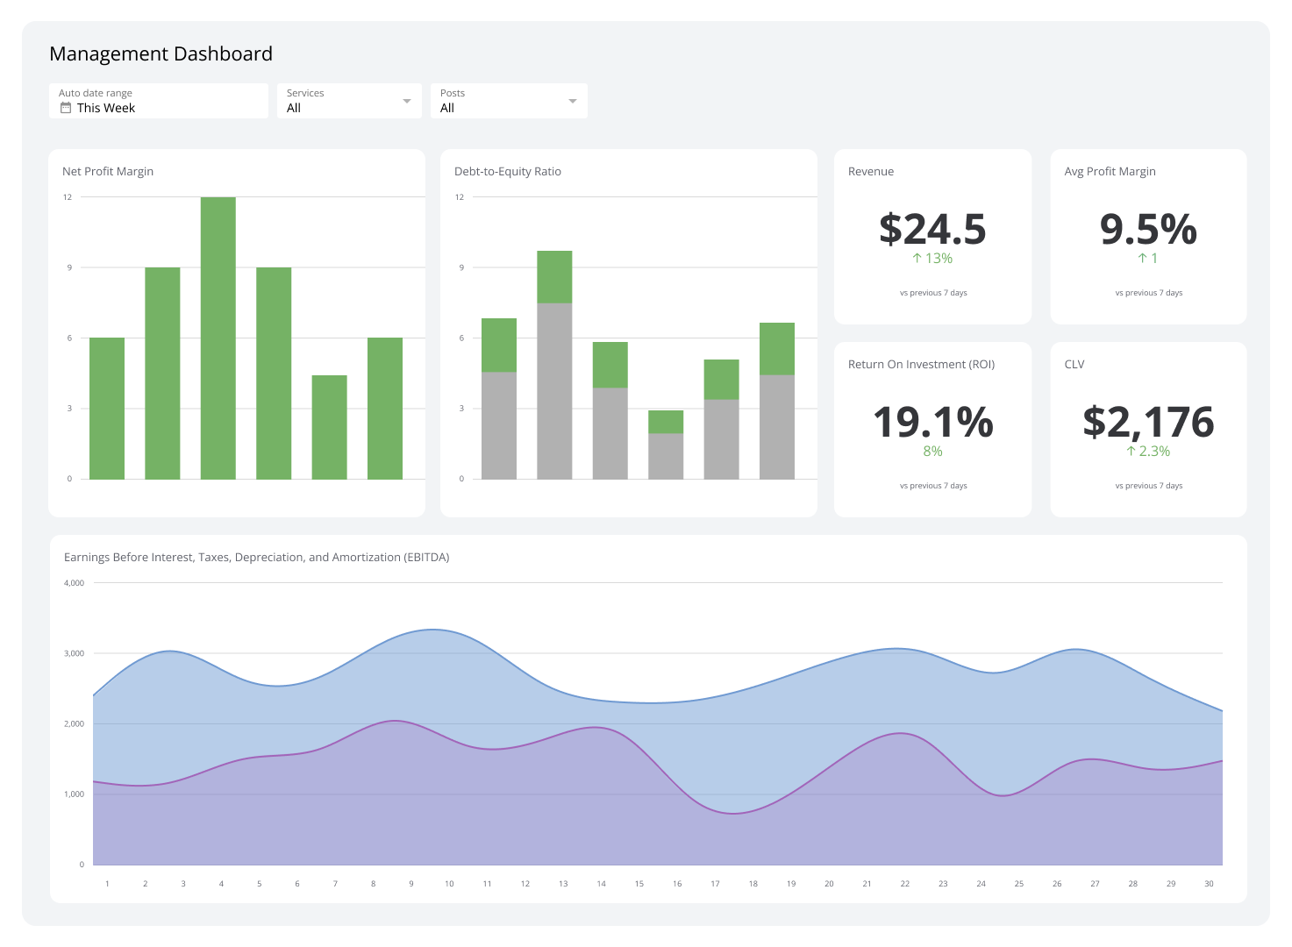Click the green 13% increase indicator under Revenue

pos(932,258)
